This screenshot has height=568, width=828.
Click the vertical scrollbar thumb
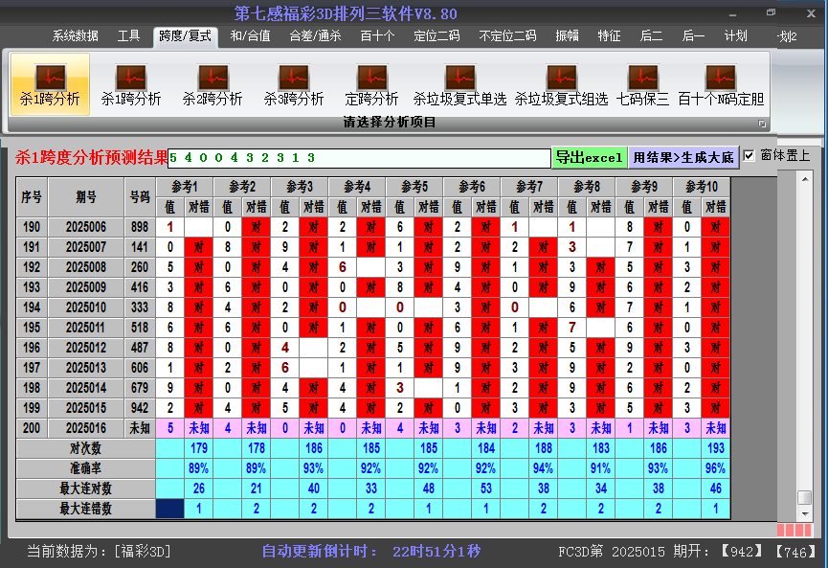click(x=805, y=498)
